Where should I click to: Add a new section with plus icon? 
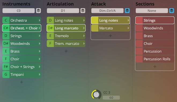click(155, 67)
